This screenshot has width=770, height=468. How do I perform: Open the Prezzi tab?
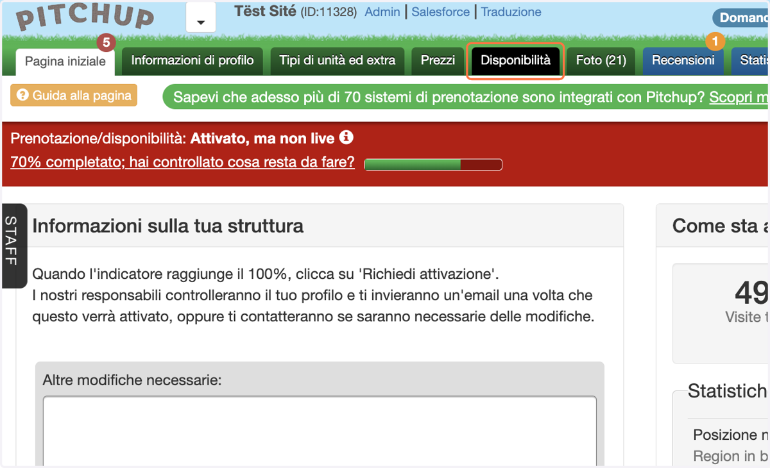[438, 61]
